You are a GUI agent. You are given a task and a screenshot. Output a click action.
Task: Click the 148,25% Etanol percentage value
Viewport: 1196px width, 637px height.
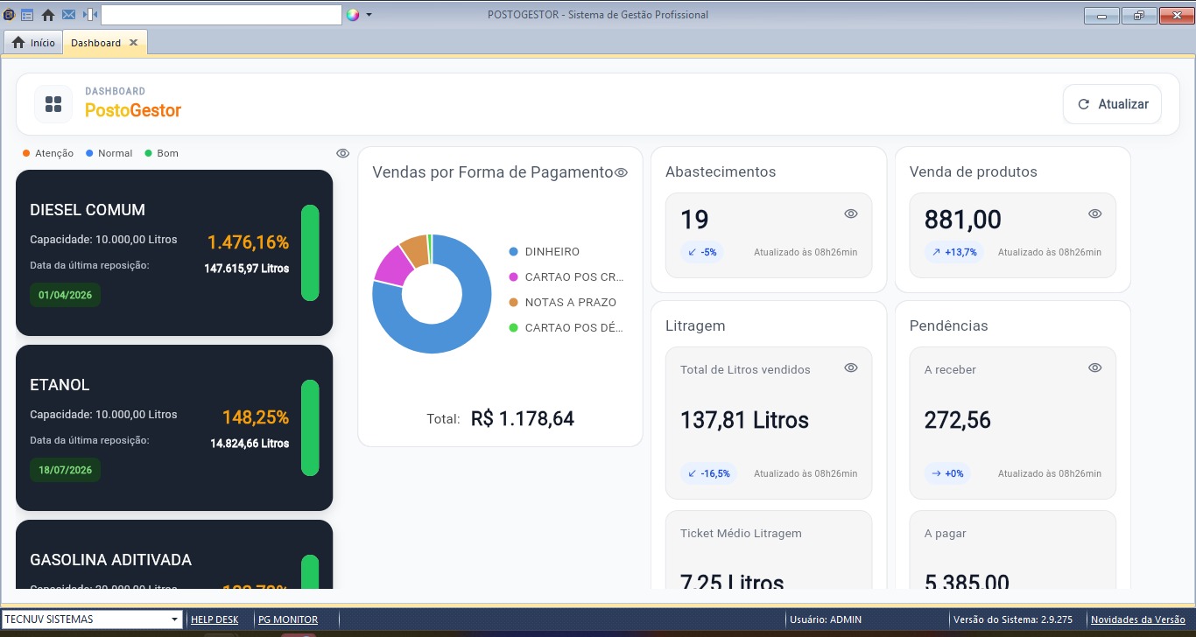[x=255, y=417]
